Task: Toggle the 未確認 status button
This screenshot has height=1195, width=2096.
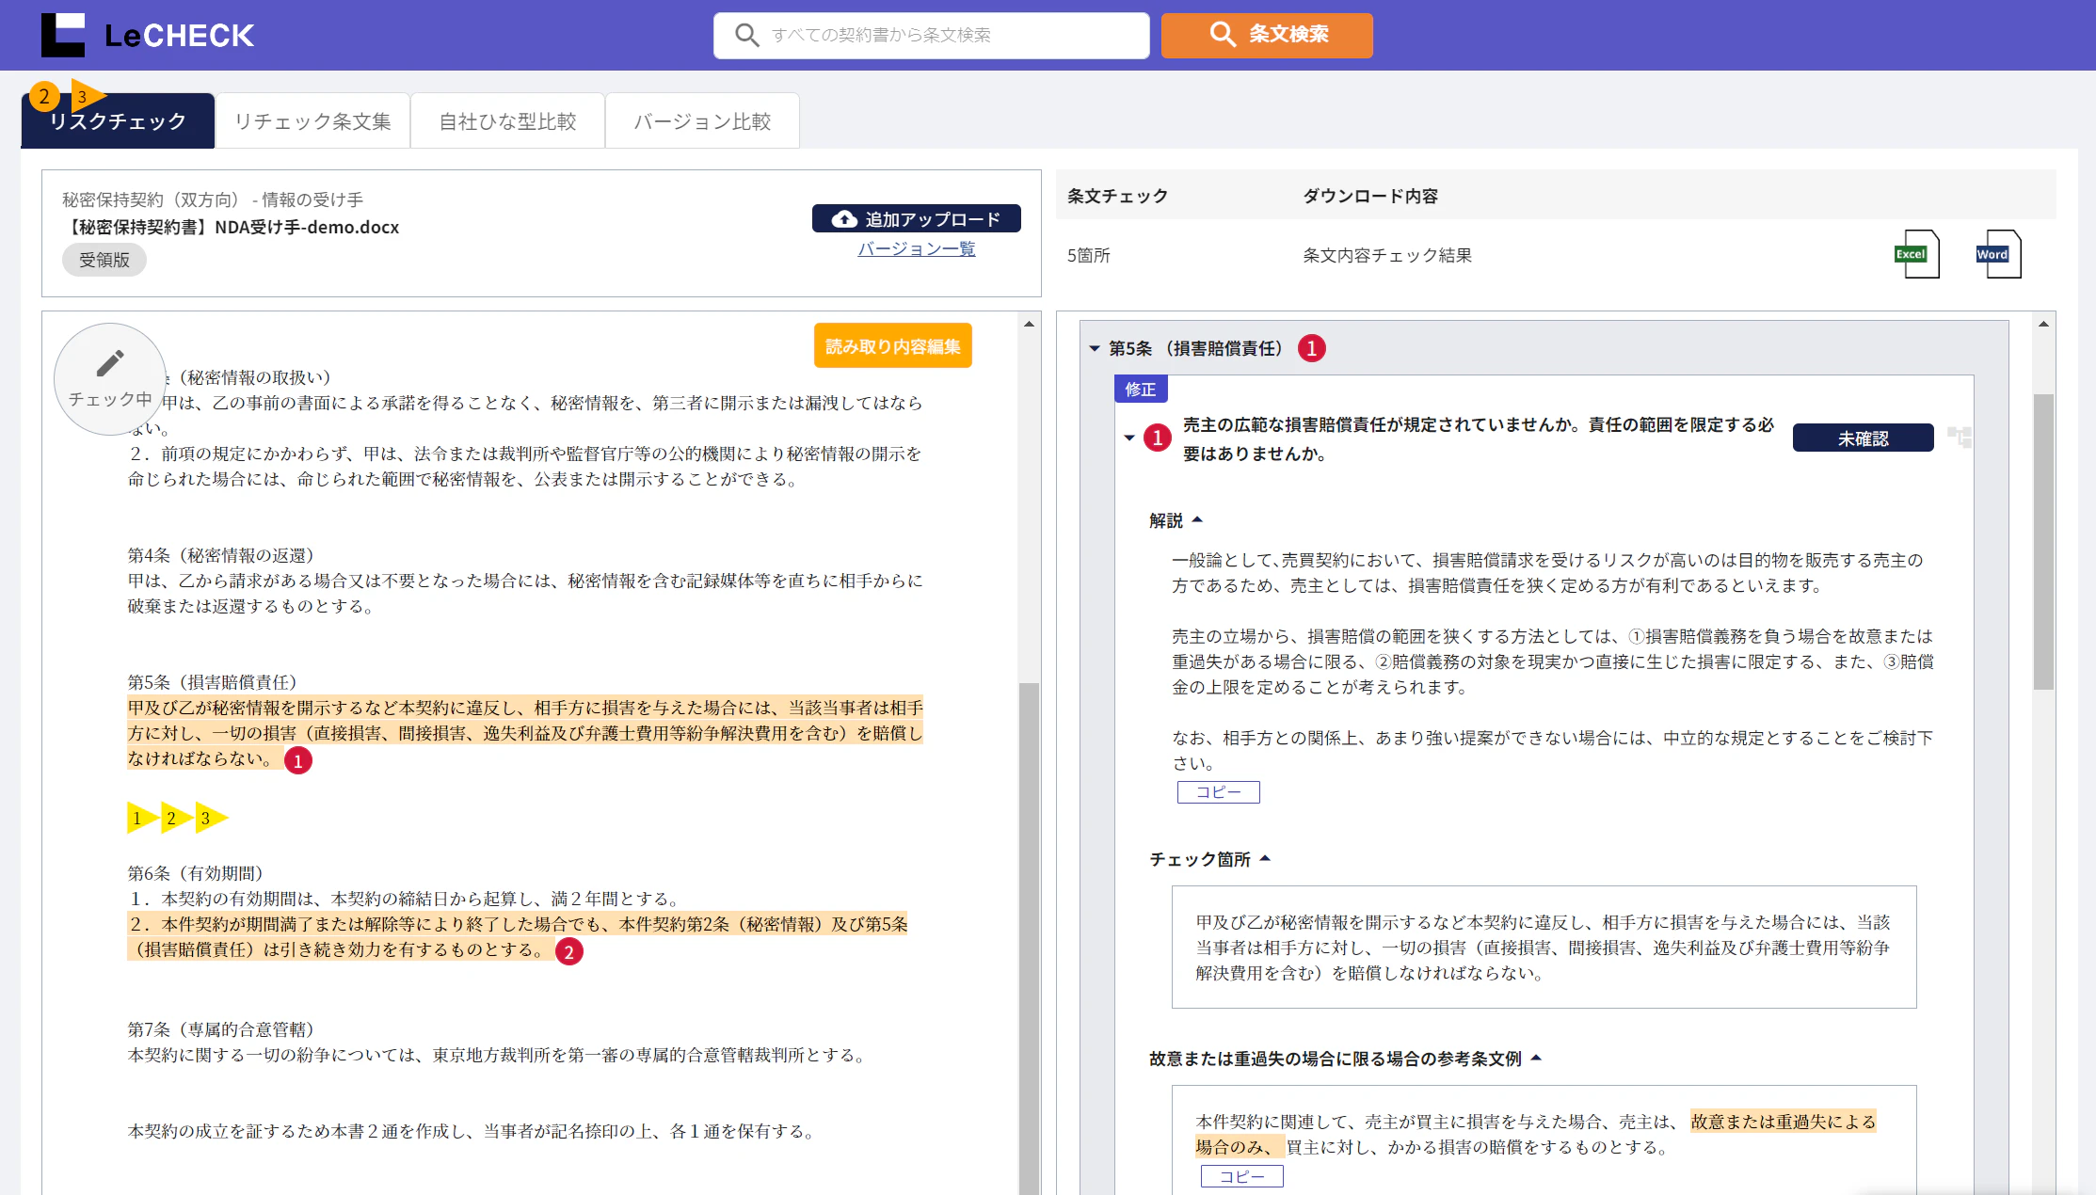Action: (x=1863, y=438)
